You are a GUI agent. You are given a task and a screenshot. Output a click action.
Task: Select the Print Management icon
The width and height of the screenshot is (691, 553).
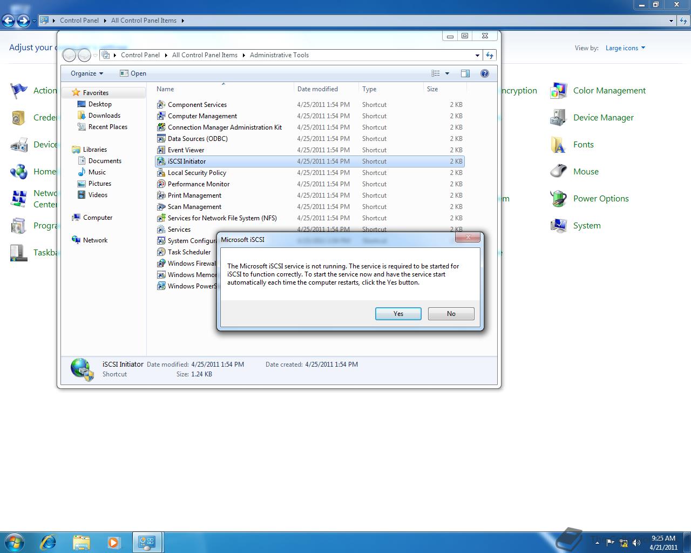(161, 195)
